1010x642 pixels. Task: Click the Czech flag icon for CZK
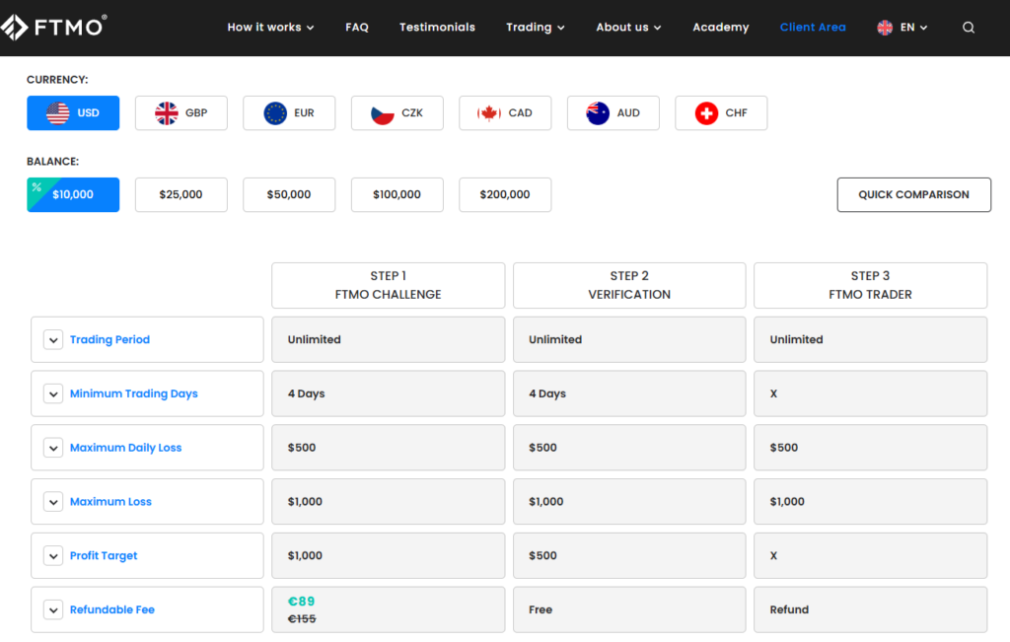tap(383, 113)
